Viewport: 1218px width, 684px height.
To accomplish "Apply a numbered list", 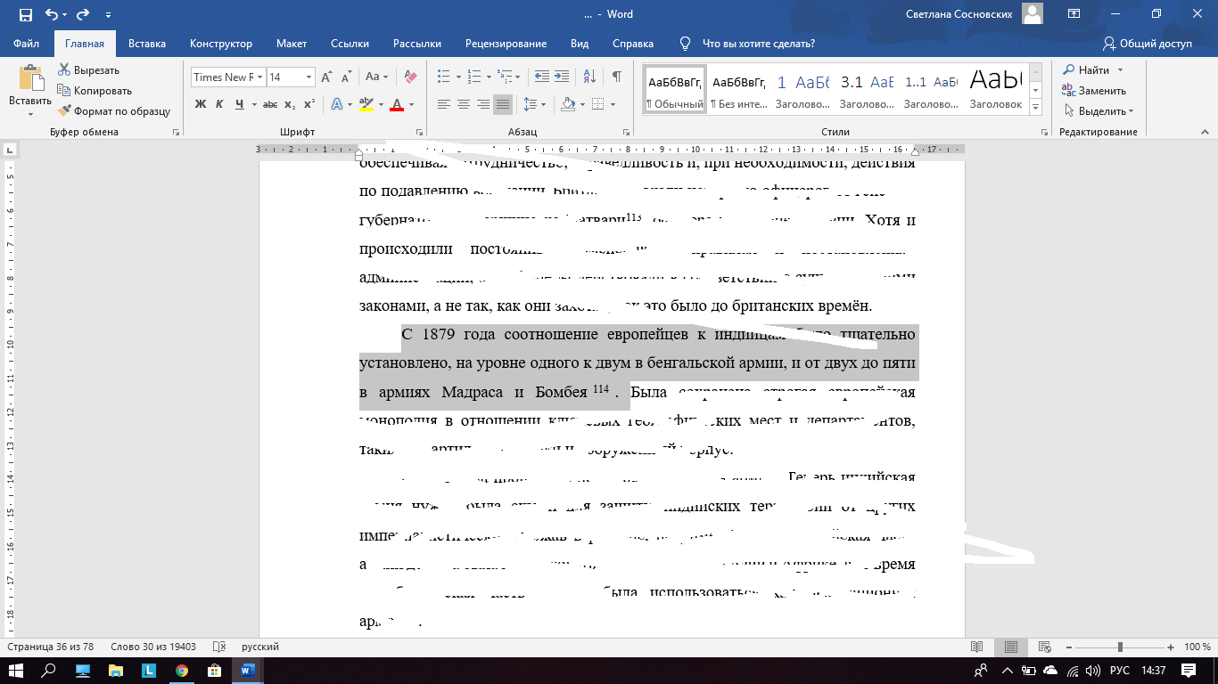I will pyautogui.click(x=473, y=77).
